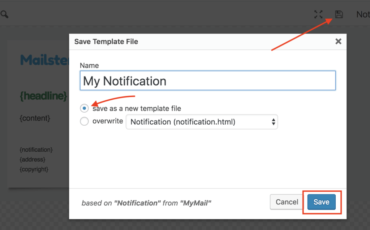Click the "overwrite" option label
370x230 pixels.
click(x=108, y=121)
